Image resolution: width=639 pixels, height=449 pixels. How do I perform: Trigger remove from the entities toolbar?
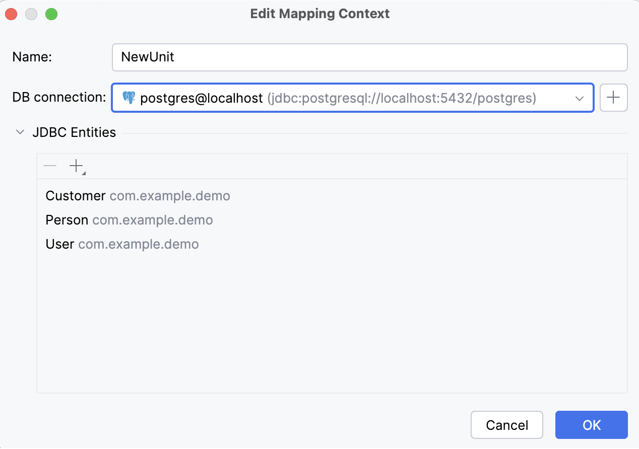coord(49,165)
